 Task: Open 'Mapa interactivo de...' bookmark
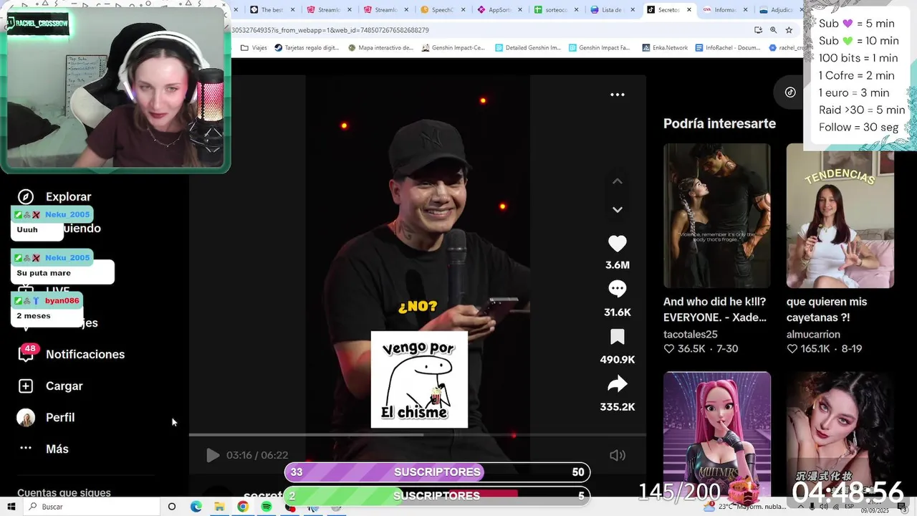[x=380, y=48]
